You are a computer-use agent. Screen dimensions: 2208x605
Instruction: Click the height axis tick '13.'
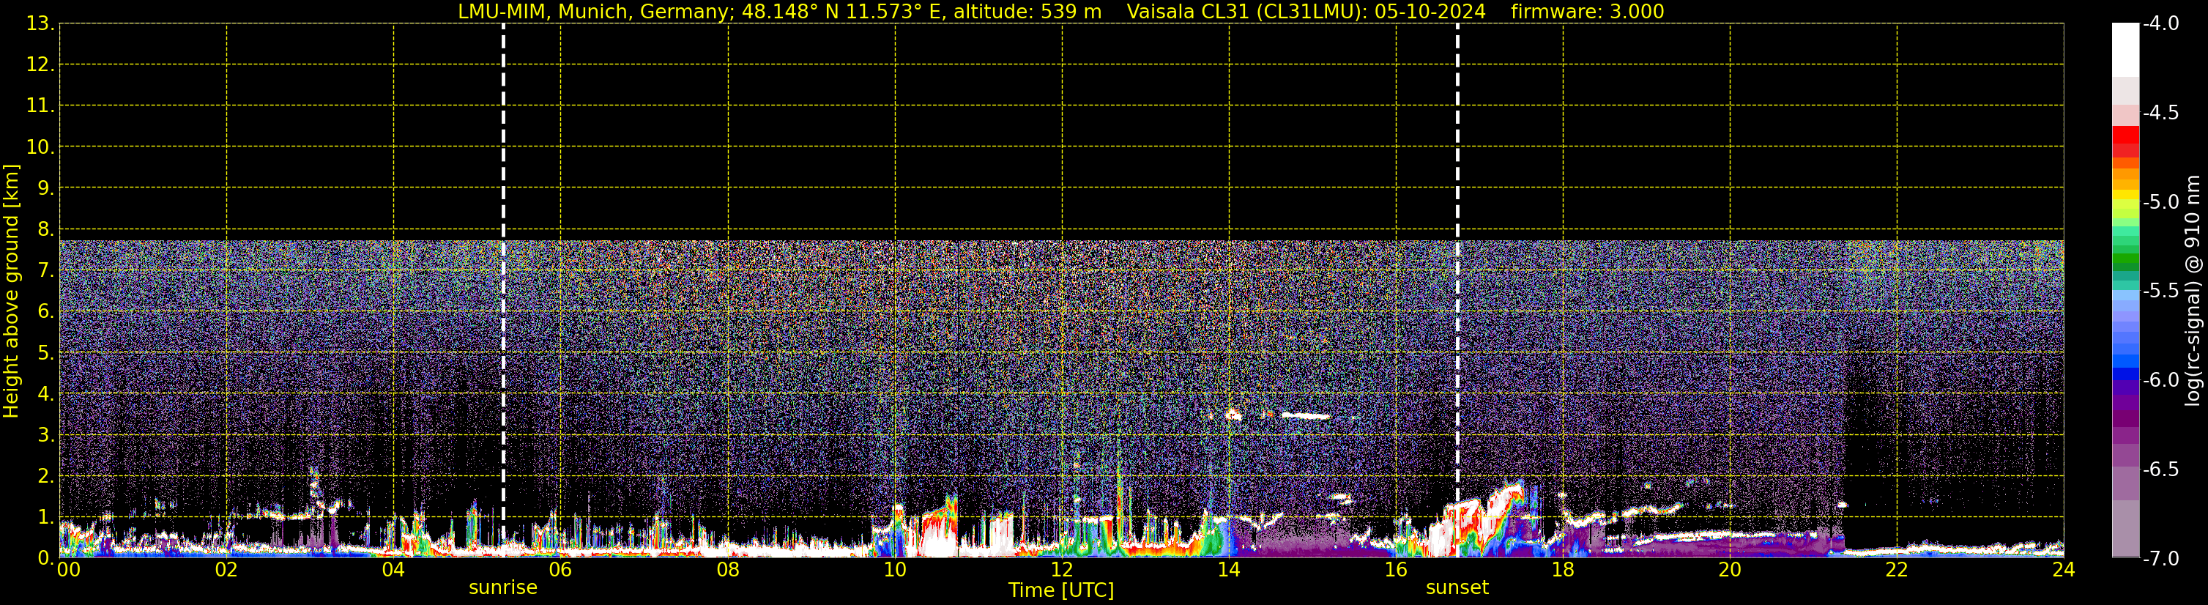40,24
